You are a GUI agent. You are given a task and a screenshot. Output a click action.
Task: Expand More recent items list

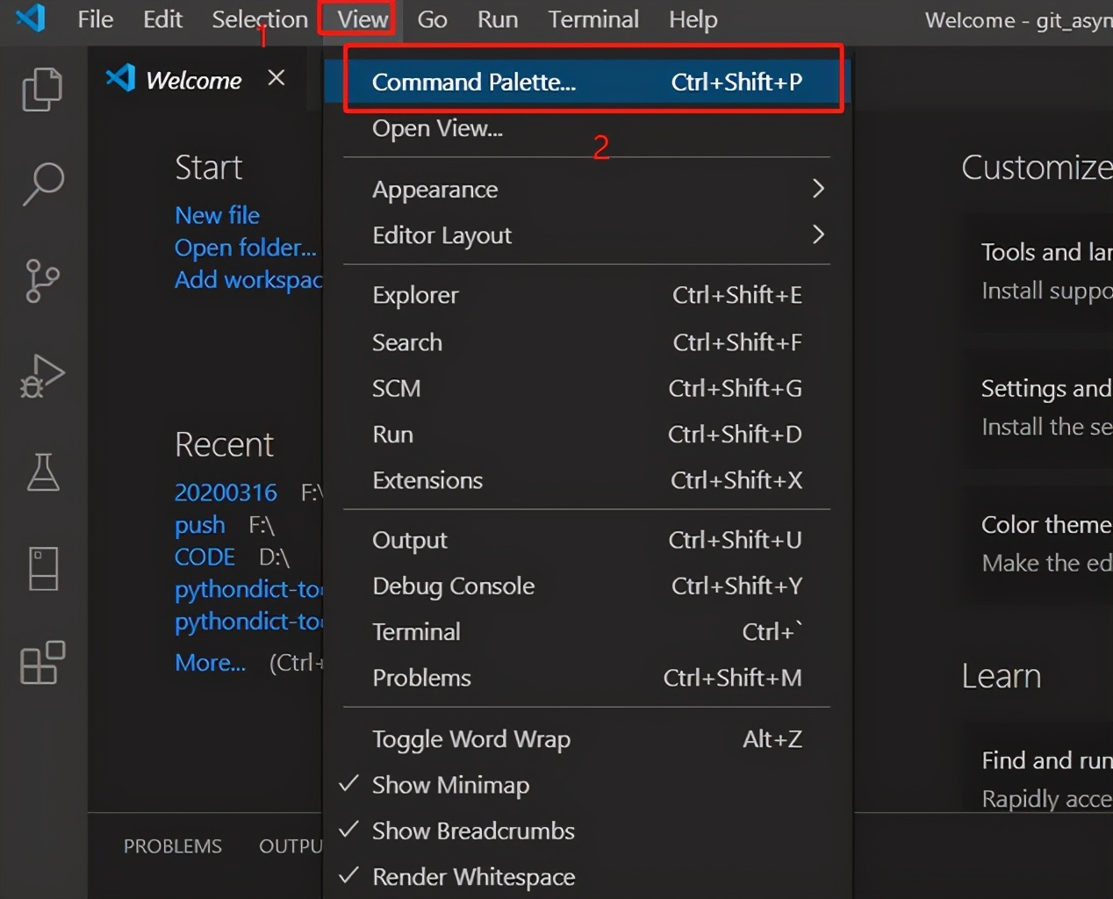(210, 662)
